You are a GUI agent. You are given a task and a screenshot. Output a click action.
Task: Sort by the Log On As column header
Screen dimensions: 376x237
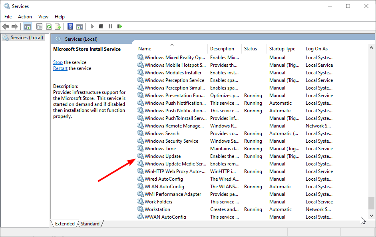319,49
